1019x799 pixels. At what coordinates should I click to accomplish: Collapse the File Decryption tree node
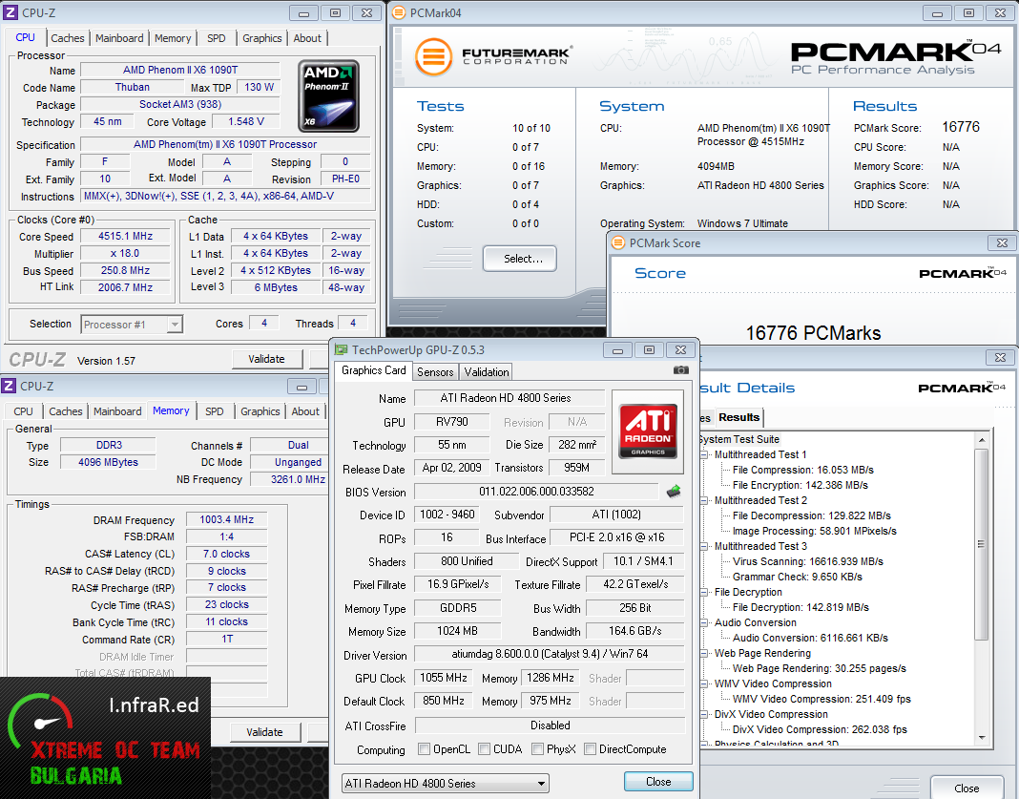click(x=704, y=592)
